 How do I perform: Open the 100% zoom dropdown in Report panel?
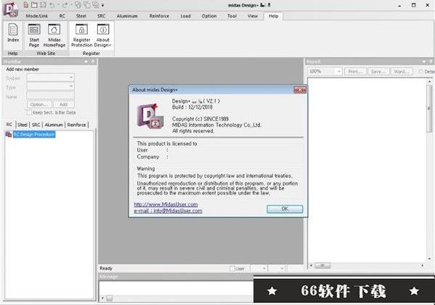(x=338, y=72)
